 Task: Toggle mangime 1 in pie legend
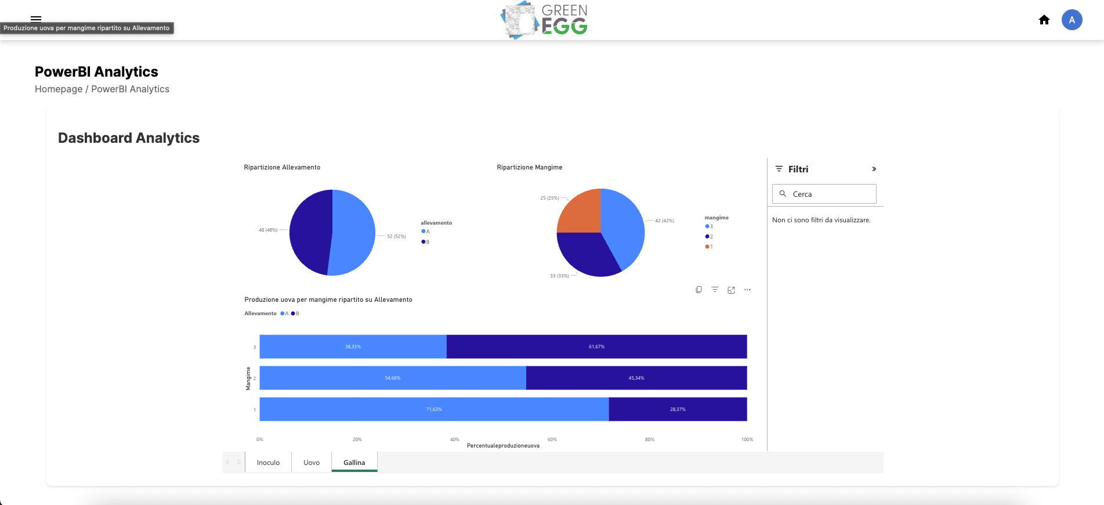[709, 247]
